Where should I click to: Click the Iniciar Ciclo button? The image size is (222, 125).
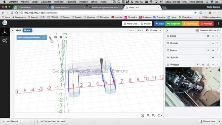[x=130, y=24]
